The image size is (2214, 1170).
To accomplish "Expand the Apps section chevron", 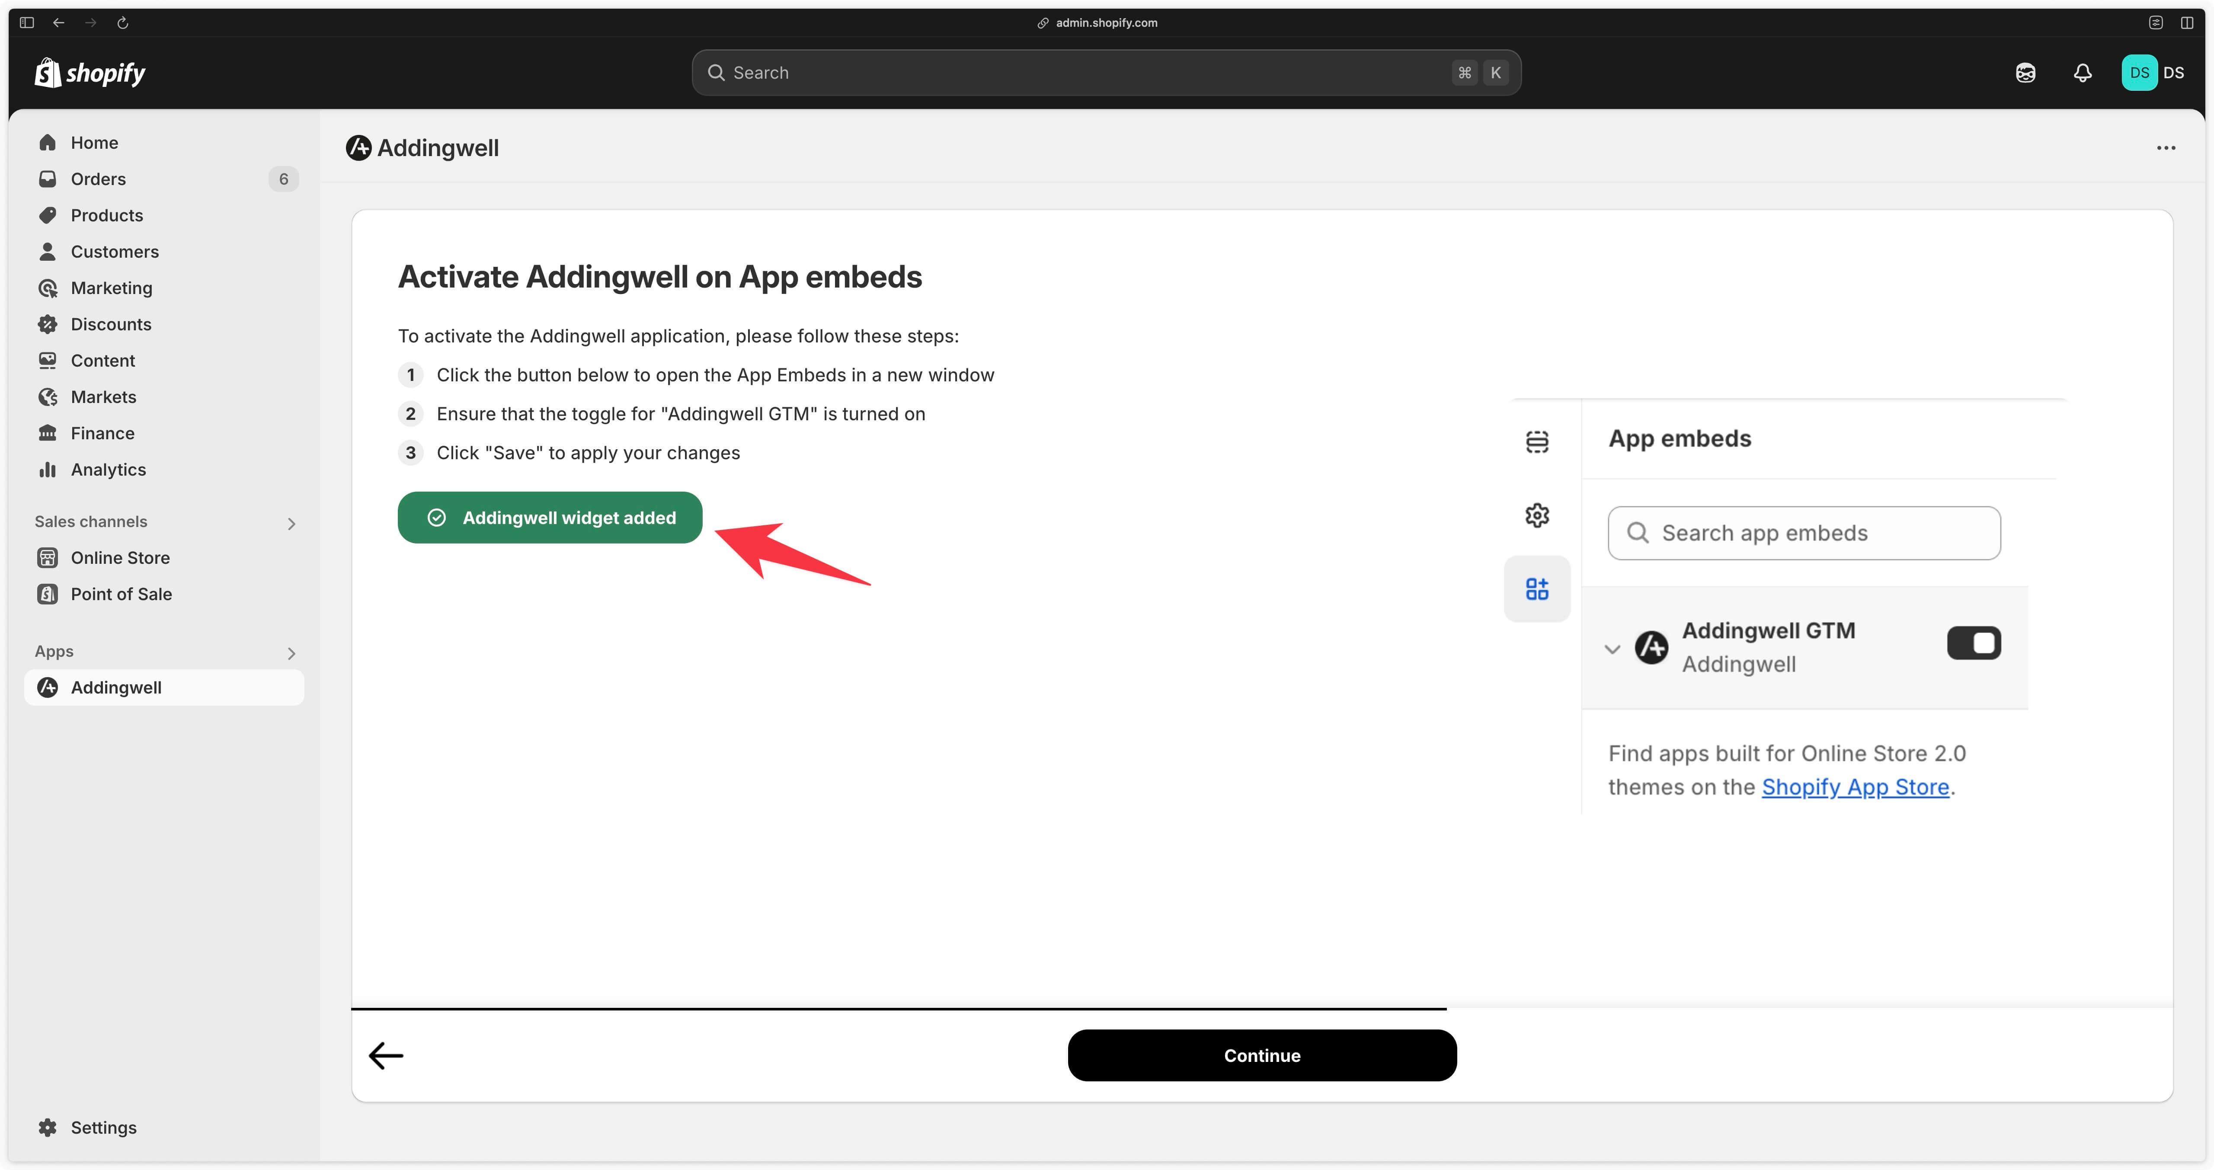I will click(x=291, y=653).
